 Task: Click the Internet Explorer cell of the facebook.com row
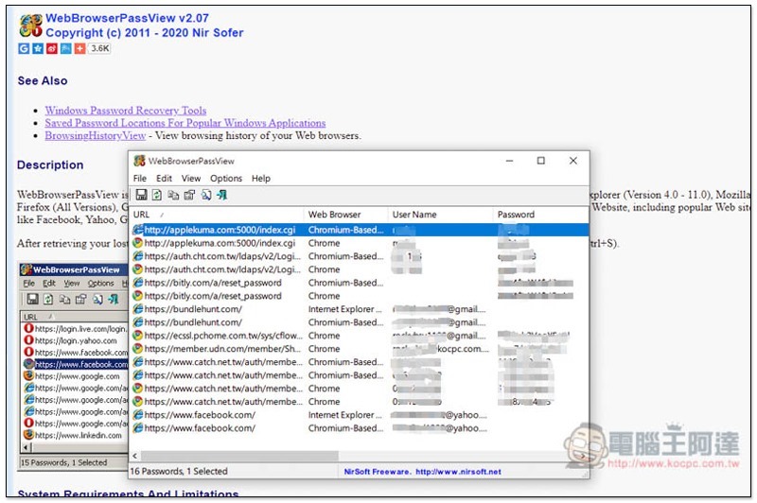[x=345, y=415]
